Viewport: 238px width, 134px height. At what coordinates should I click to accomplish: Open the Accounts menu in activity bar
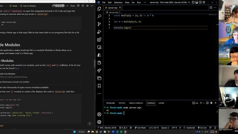coord(99,114)
